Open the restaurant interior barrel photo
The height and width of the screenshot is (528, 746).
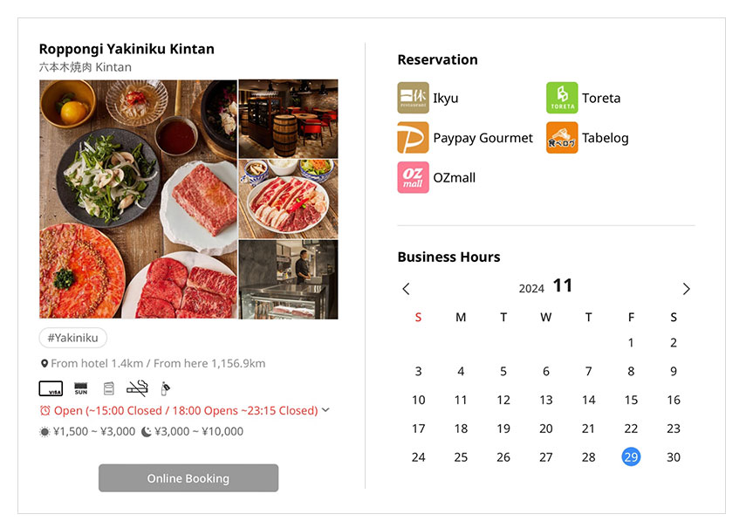[288, 119]
